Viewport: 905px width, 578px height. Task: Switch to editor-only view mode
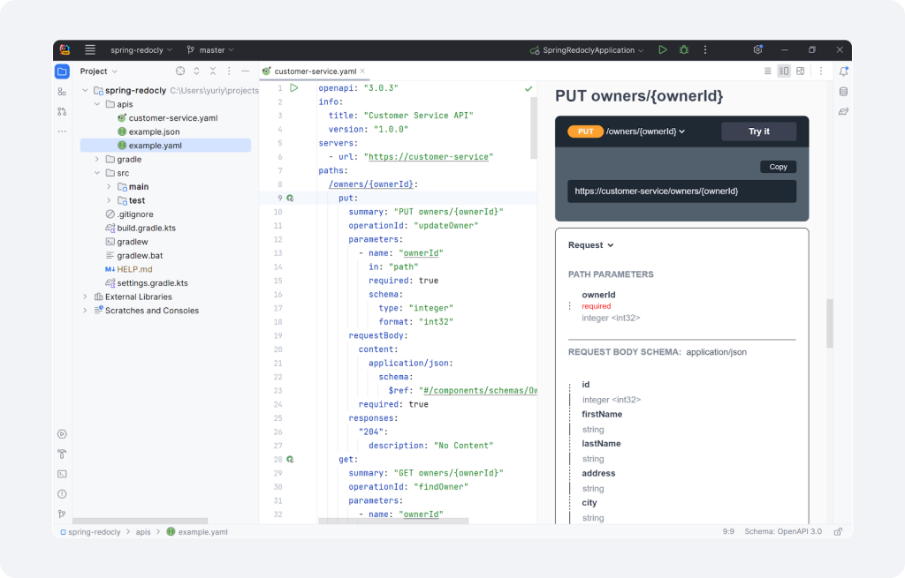click(x=768, y=71)
